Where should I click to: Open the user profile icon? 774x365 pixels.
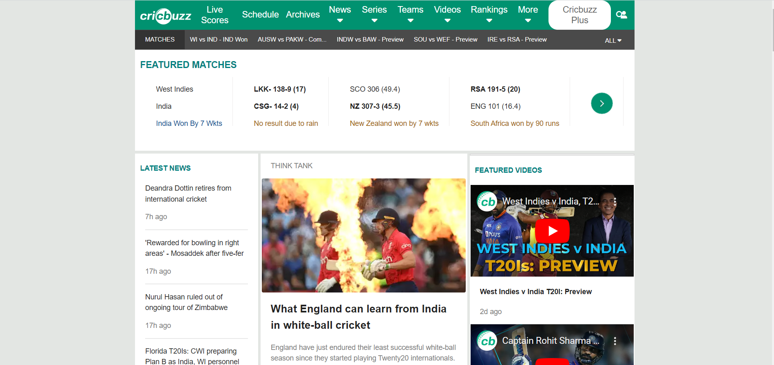621,15
